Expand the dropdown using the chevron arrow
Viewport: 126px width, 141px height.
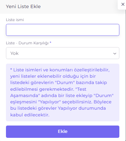115,53
